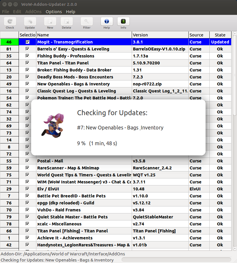Uncheck the MogIt - Transmogrification checkbox
The height and width of the screenshot is (263, 237).
[x=27, y=42]
